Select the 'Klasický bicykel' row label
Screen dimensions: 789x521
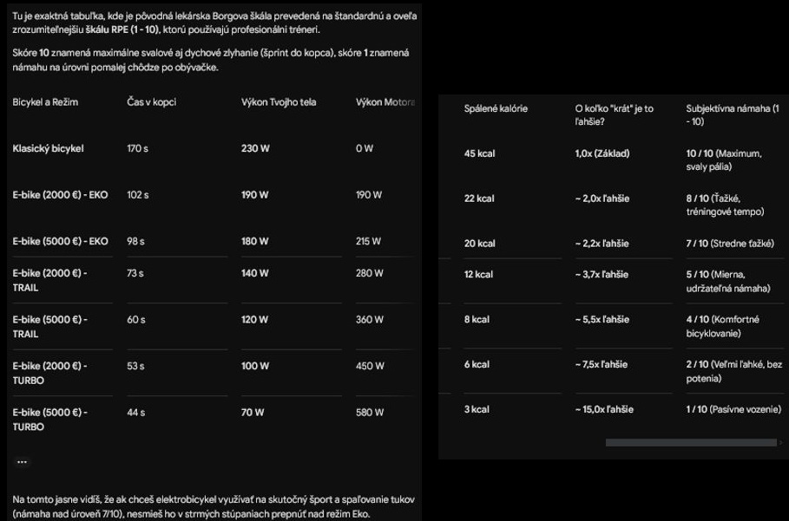click(x=49, y=148)
